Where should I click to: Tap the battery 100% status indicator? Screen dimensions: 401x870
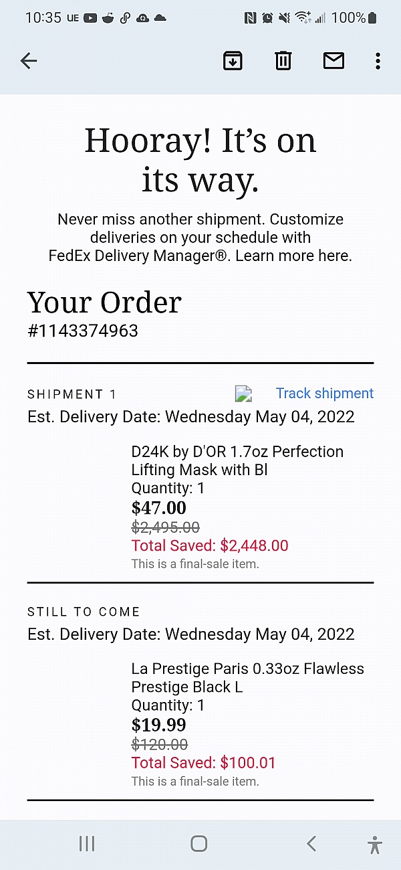(x=354, y=18)
